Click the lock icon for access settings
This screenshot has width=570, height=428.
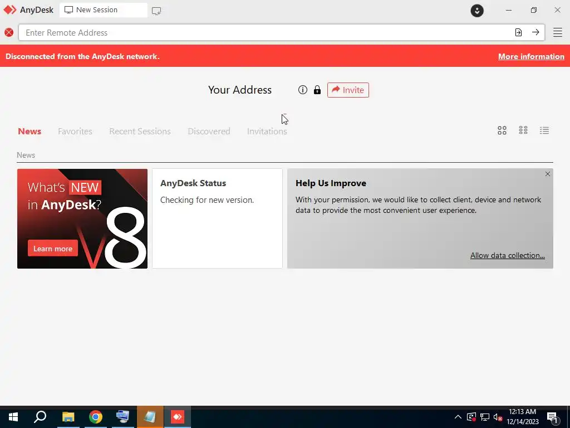coord(317,90)
